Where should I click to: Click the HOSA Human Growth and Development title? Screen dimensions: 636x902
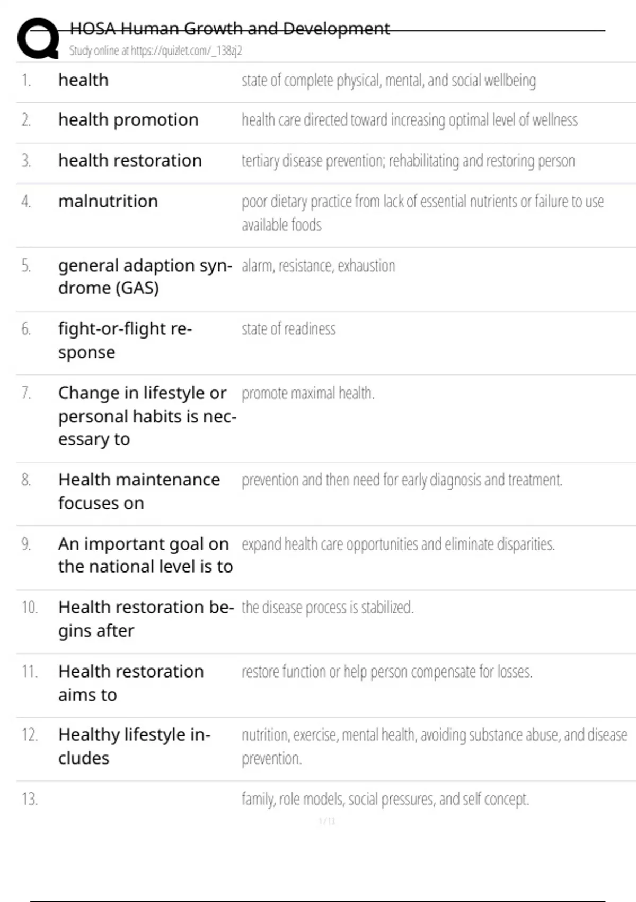coord(229,28)
